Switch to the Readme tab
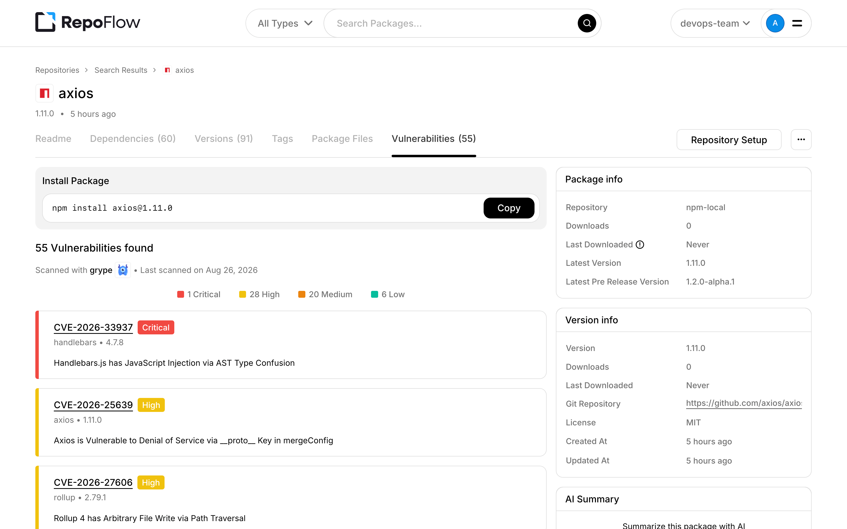 (53, 138)
